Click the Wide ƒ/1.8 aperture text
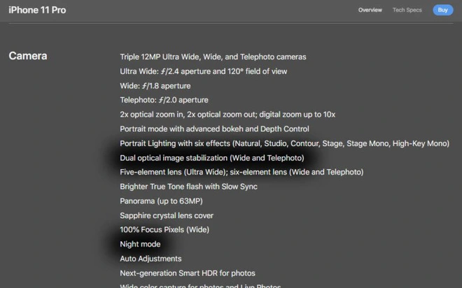 point(154,86)
